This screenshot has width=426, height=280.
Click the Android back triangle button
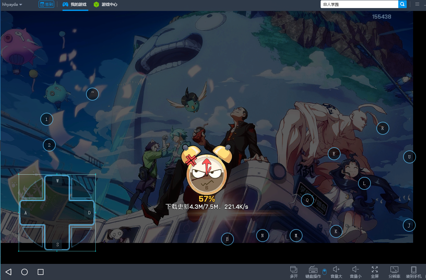[x=9, y=272]
